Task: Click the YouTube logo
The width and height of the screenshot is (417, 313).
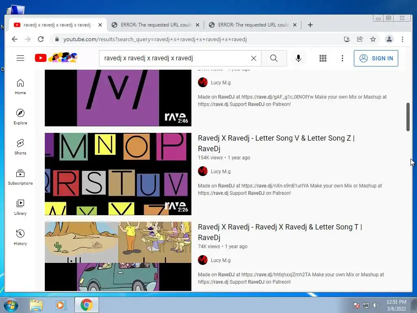Action: pyautogui.click(x=56, y=58)
